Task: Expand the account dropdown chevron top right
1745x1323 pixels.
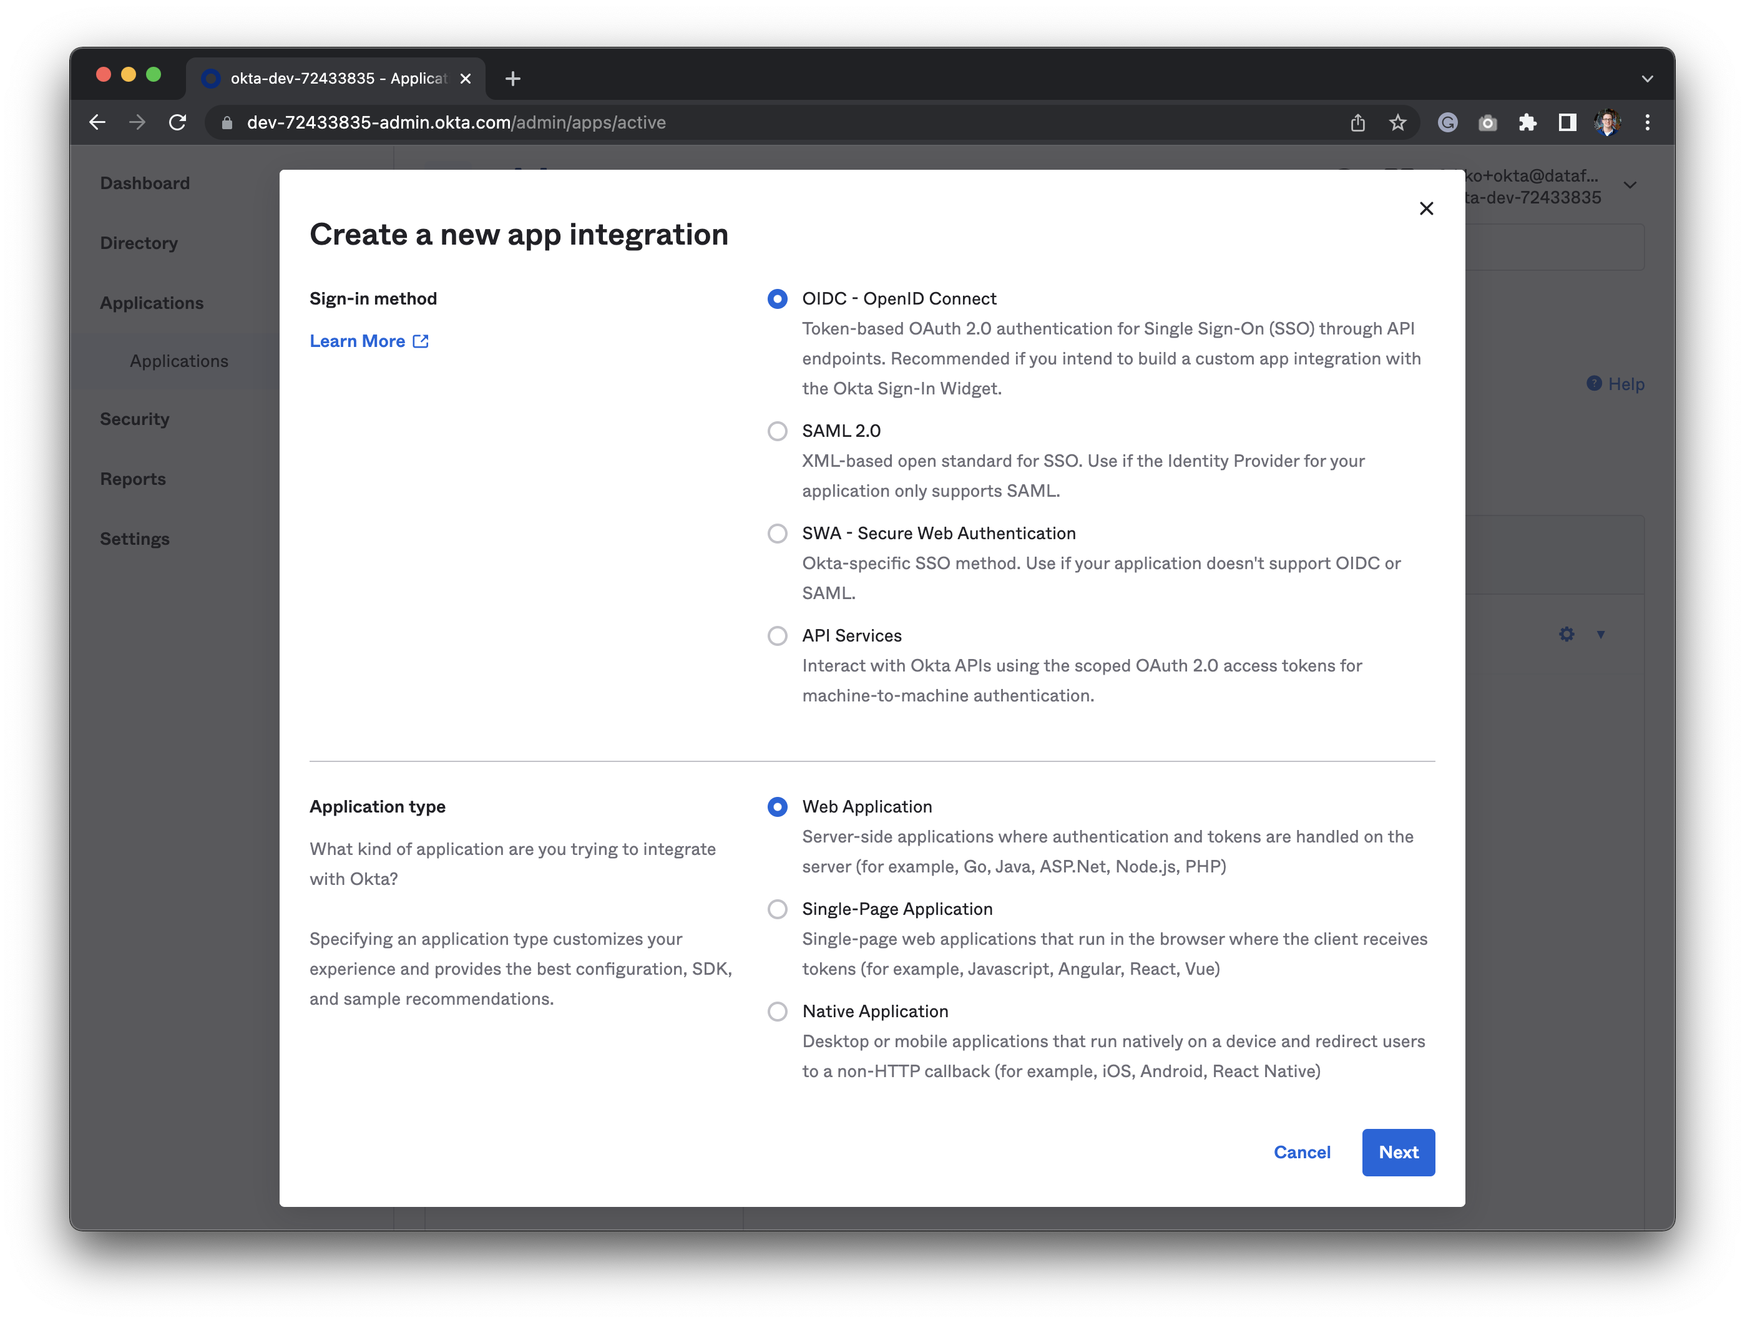Action: click(1630, 185)
